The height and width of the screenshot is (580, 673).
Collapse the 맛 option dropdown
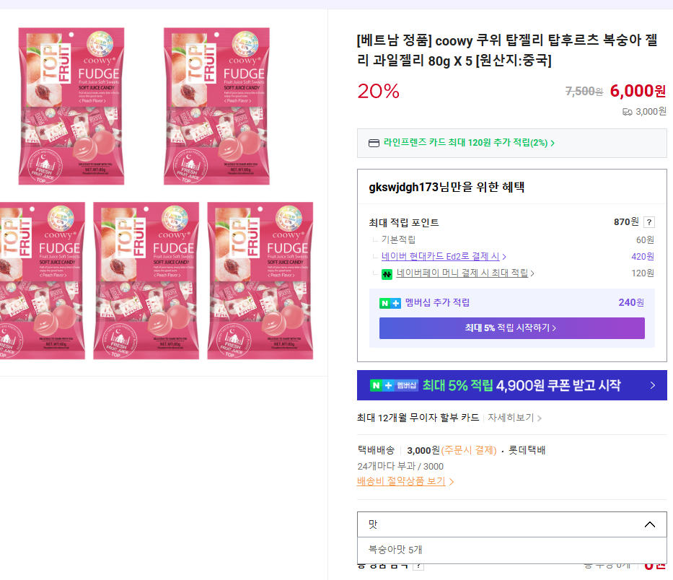649,524
